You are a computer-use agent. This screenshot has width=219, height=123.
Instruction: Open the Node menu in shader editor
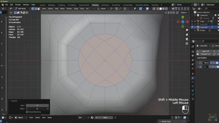click(x=49, y=118)
